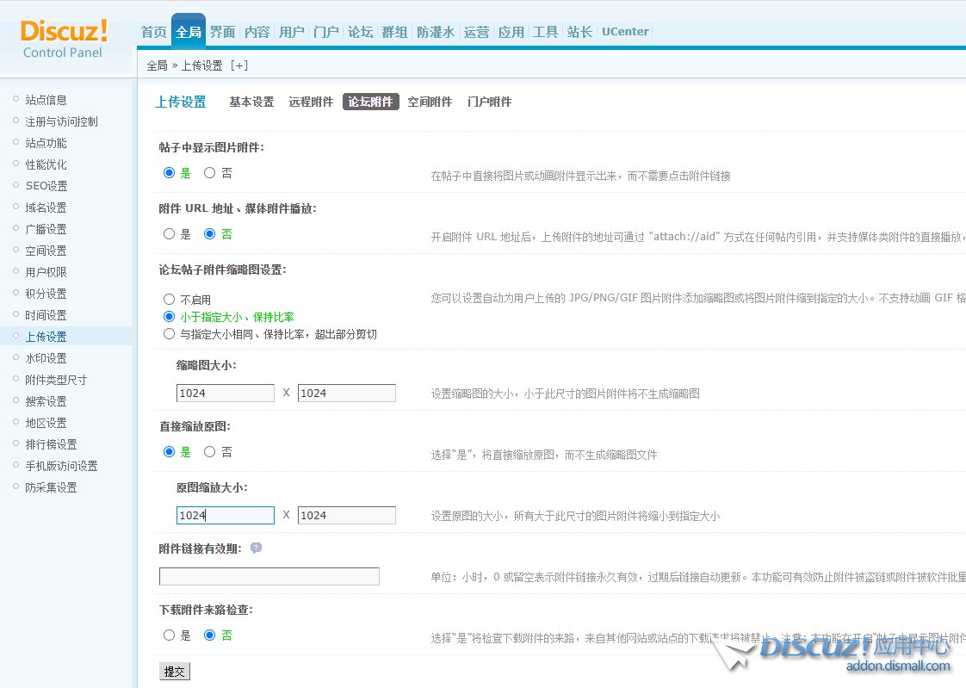Viewport: 966px width, 688px height.
Task: Choose 与指定大小相同 thumbnail crop option
Action: pos(169,334)
